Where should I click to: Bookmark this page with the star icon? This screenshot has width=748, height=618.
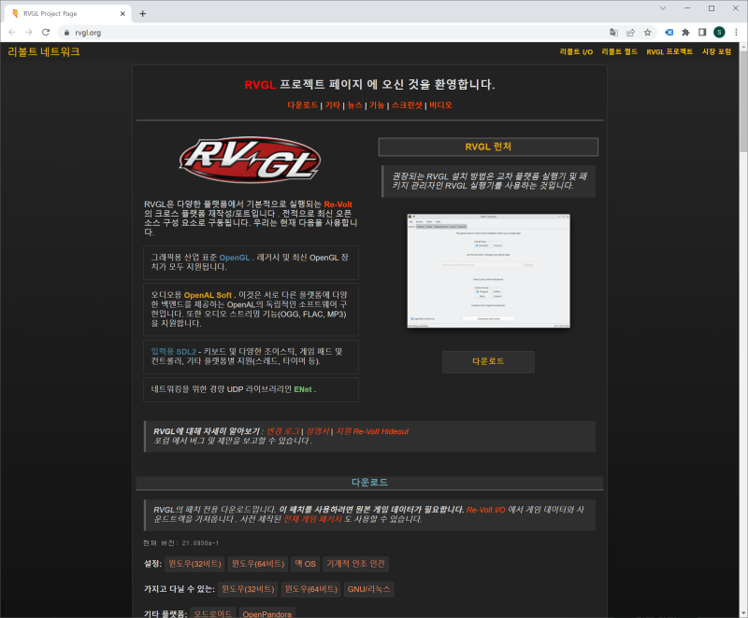pos(648,32)
